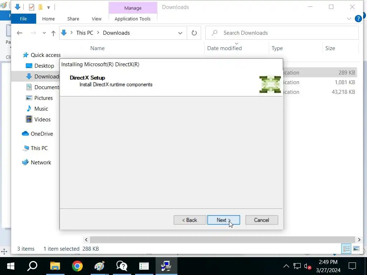This screenshot has height=275, width=367.
Task: Click the Downloads arrow icon in sidebar
Action: (29, 77)
